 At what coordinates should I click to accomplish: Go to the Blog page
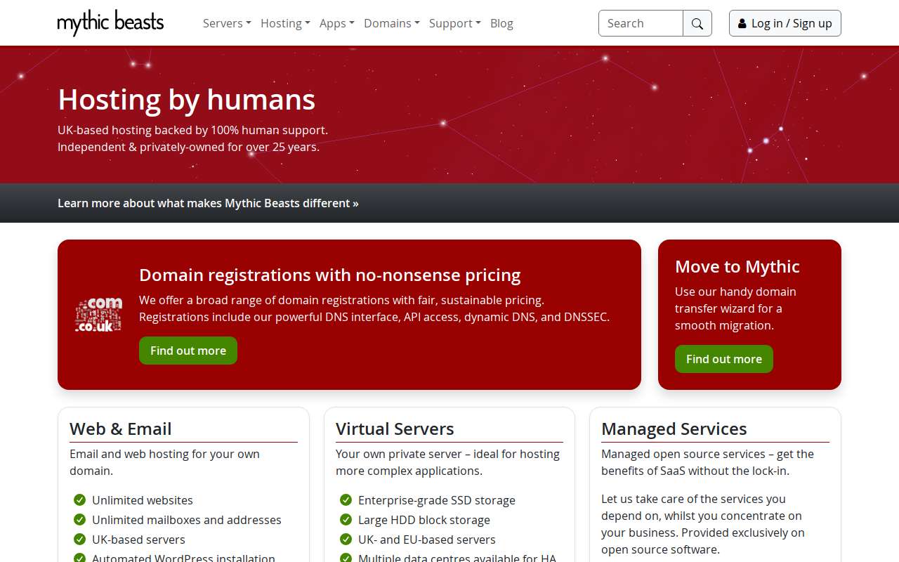501,23
